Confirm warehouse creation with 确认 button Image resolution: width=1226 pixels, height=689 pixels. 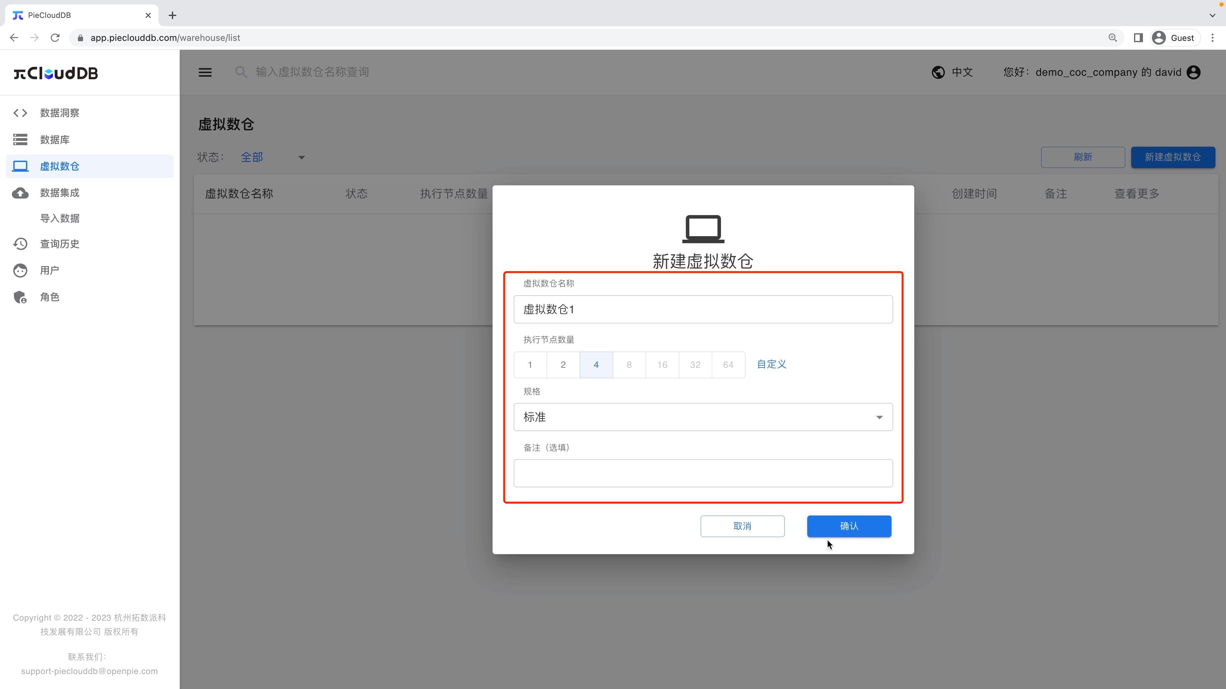point(849,526)
